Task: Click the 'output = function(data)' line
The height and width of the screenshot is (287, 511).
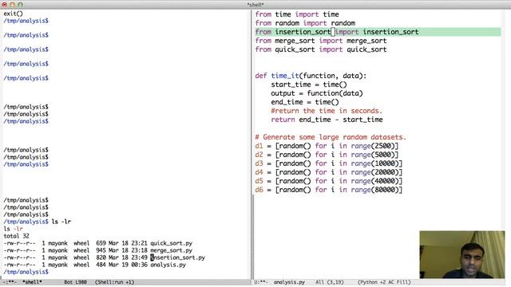Action: click(317, 93)
